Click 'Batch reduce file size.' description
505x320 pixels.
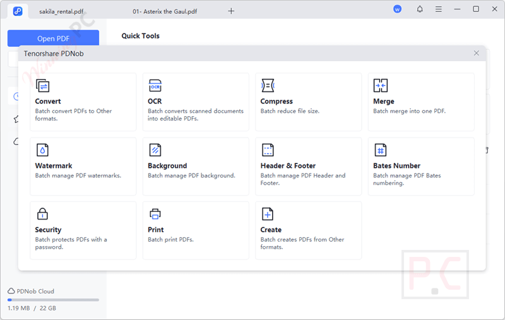point(290,111)
